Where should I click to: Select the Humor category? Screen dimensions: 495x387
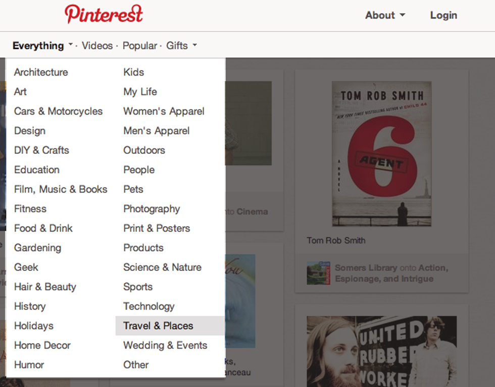(x=29, y=365)
